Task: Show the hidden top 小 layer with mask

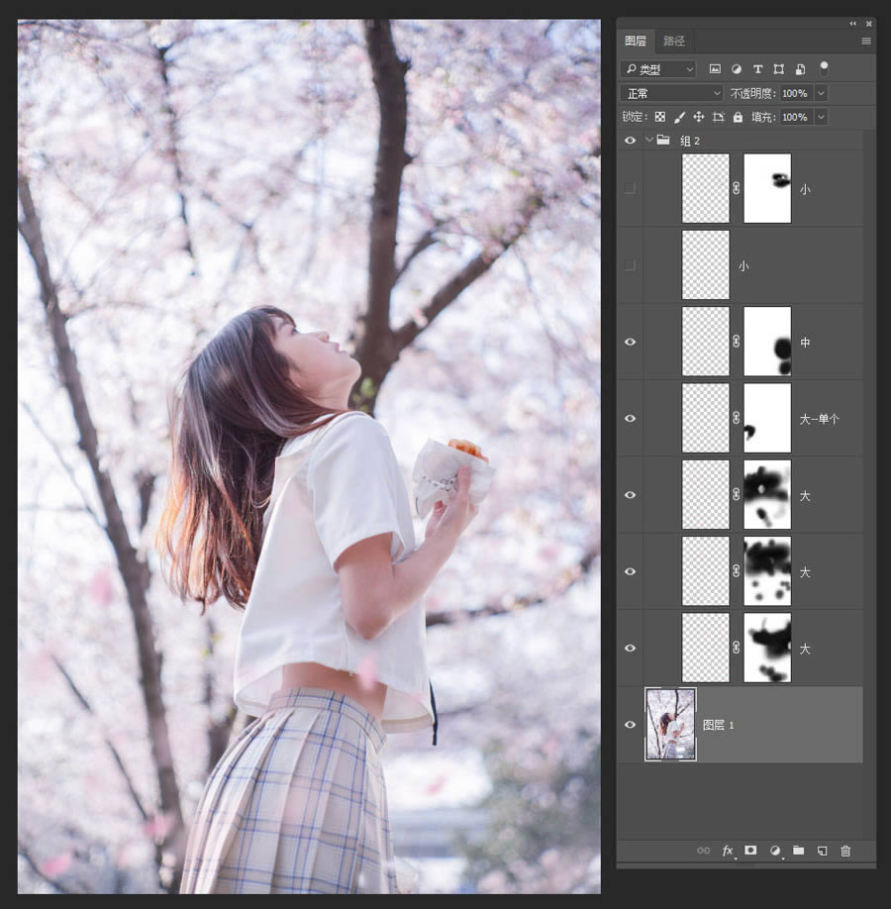Action: click(x=630, y=188)
